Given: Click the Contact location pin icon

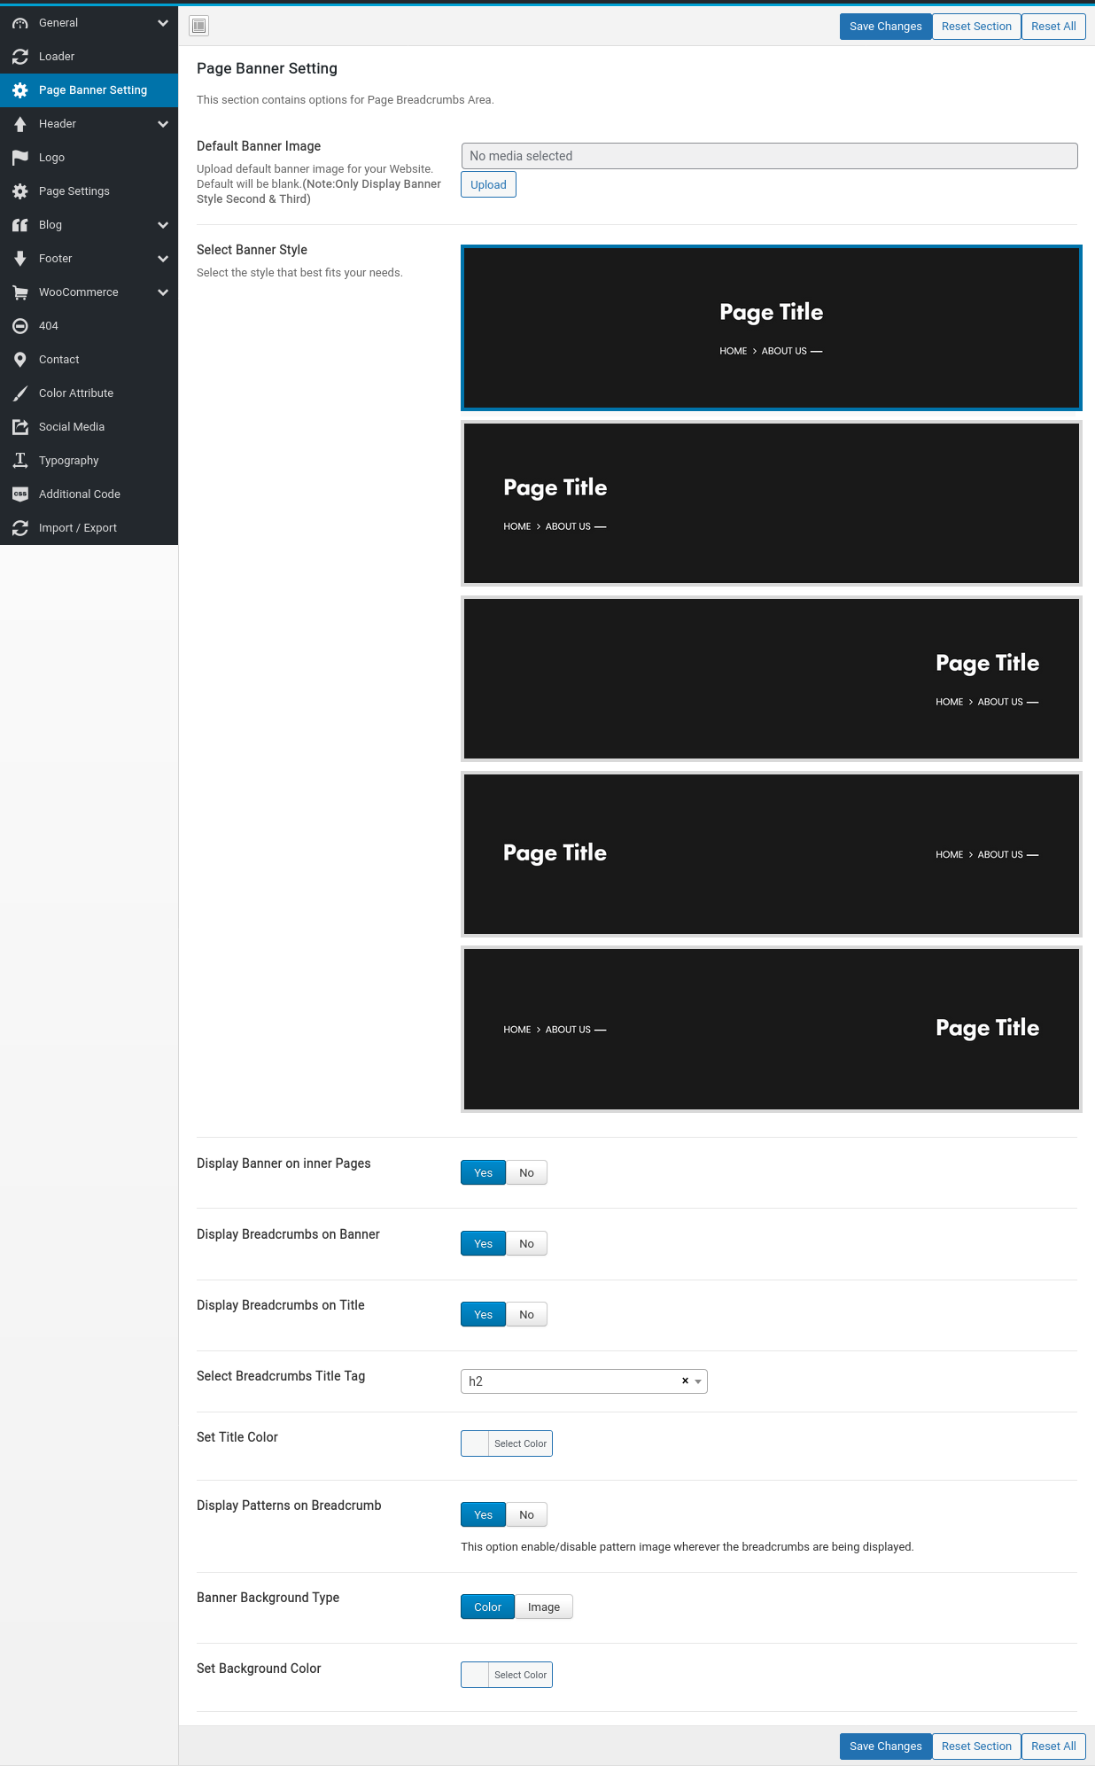Looking at the screenshot, I should coord(20,360).
